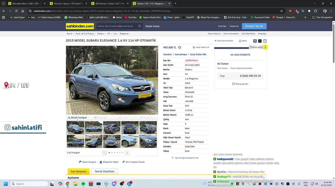Screen dimensions: 335x188
Task: Click Tüm ilanları link
Action: pyautogui.click(x=222, y=68)
